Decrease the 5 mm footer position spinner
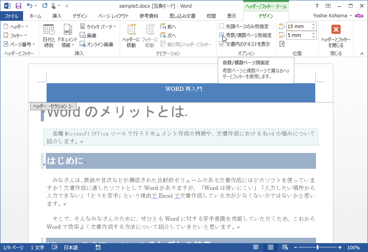Image resolution: width=368 pixels, height=252 pixels. [314, 37]
